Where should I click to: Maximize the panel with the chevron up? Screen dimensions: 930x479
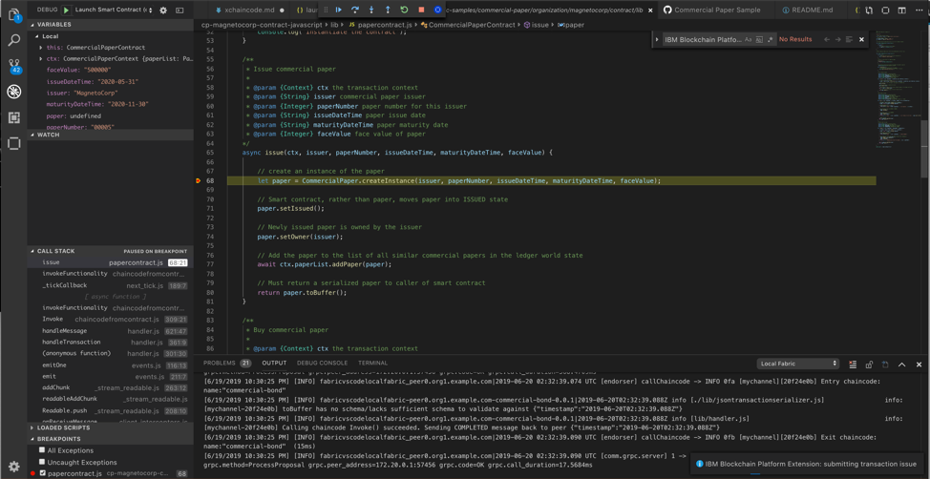(x=902, y=364)
